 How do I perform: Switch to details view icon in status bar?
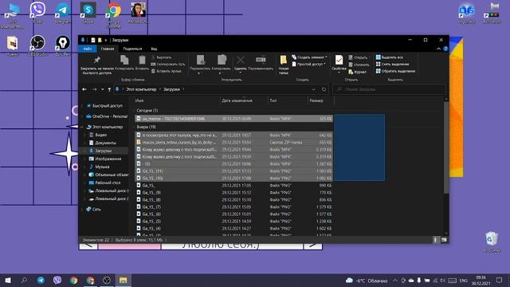pyautogui.click(x=435, y=240)
